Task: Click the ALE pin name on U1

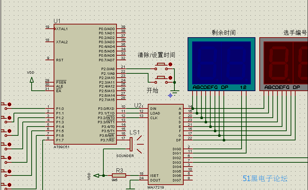Action: pos(60,86)
